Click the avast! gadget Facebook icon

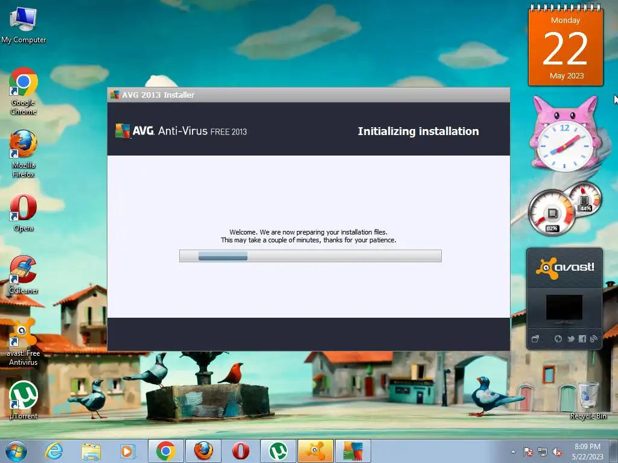[x=582, y=339]
